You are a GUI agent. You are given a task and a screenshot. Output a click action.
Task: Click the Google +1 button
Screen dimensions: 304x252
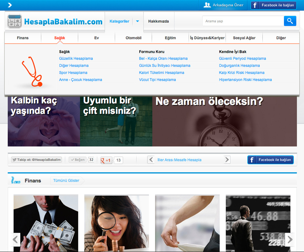pos(106,160)
